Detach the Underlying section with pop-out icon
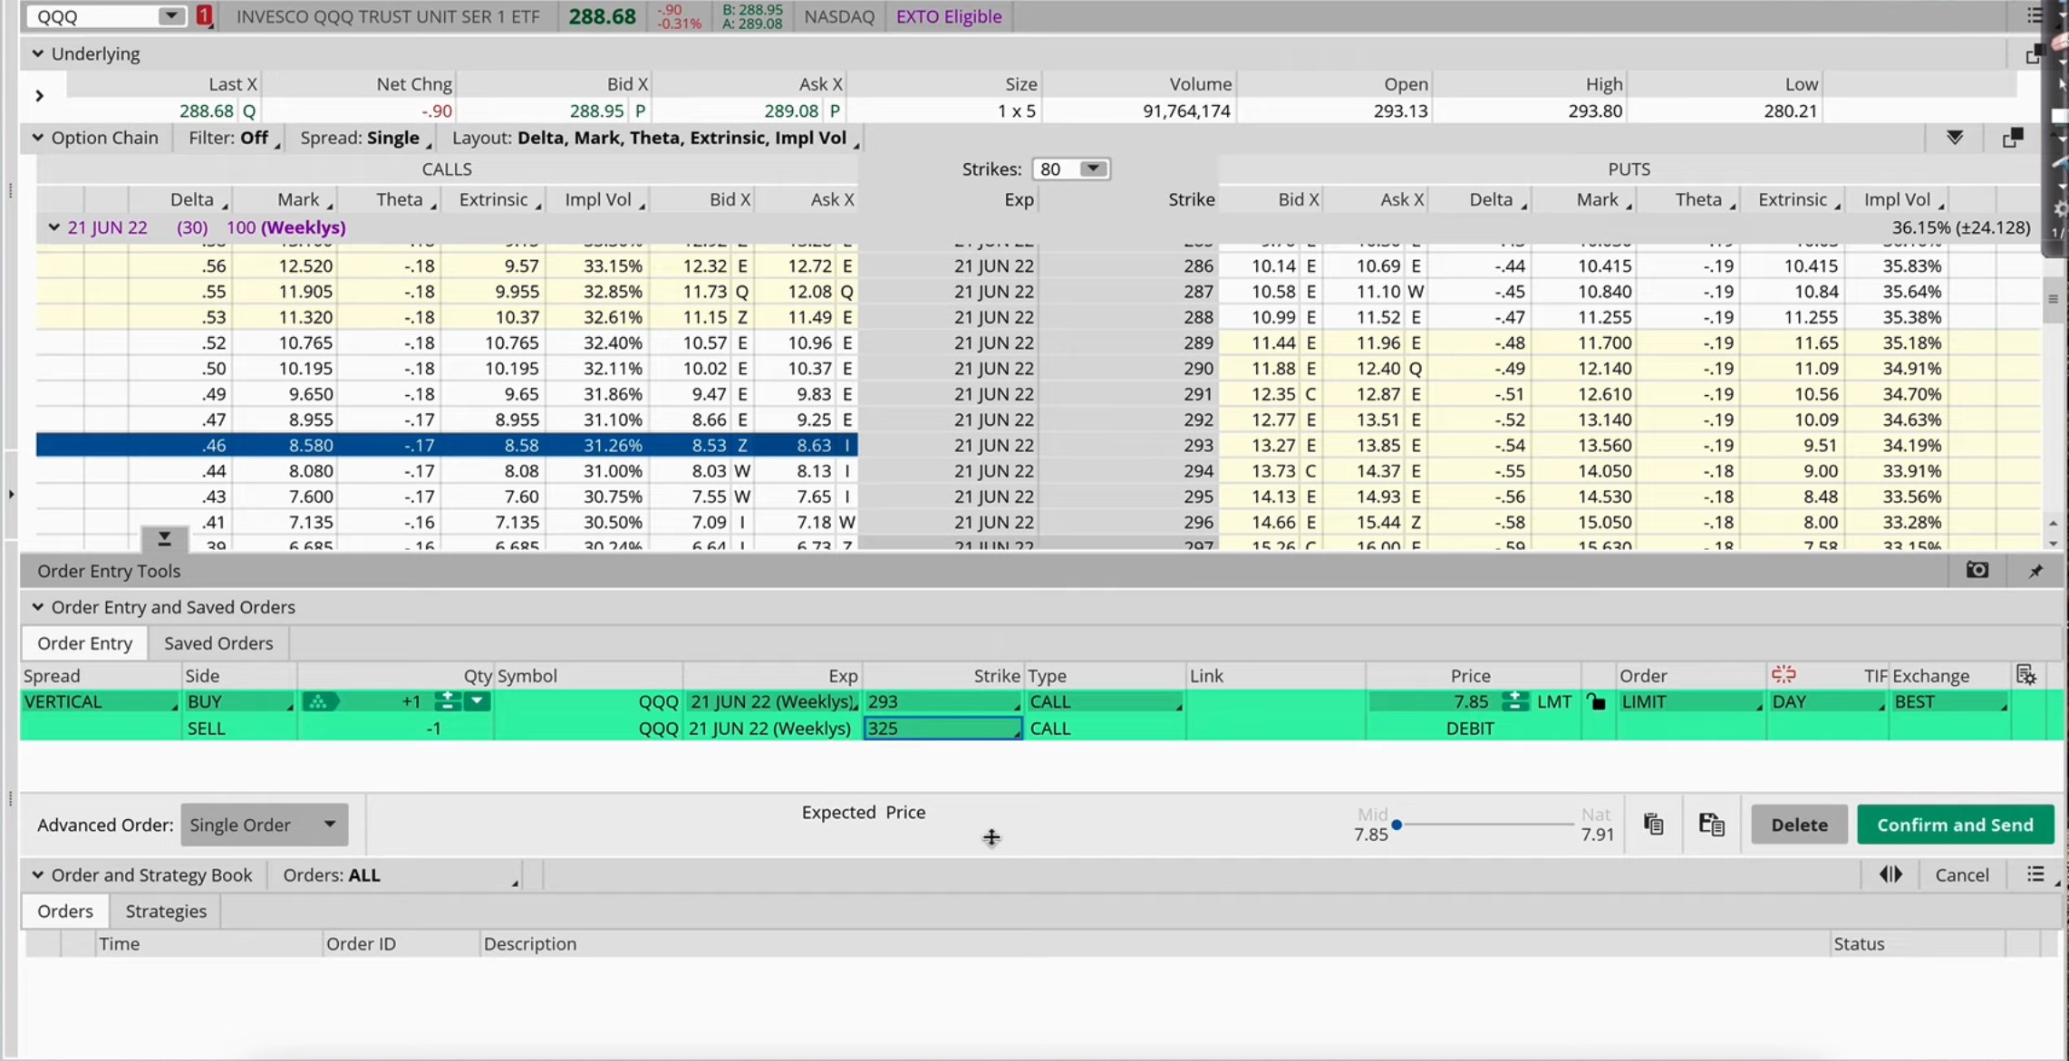This screenshot has width=2069, height=1061. [2033, 56]
